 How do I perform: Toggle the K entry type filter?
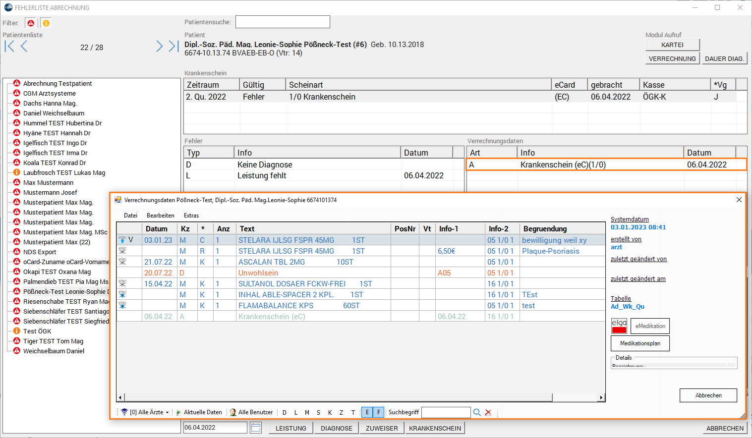click(330, 412)
